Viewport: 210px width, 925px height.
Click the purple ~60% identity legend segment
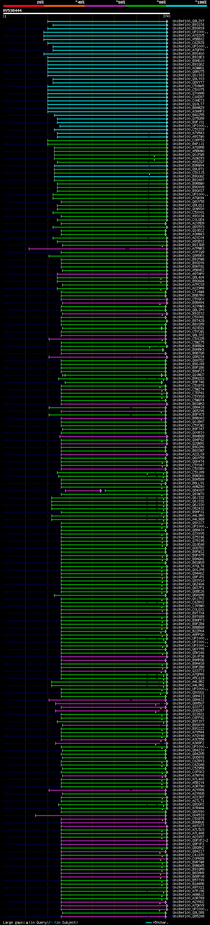(105, 6)
